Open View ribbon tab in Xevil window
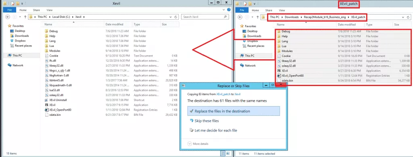The image size is (413, 157). pos(50,10)
